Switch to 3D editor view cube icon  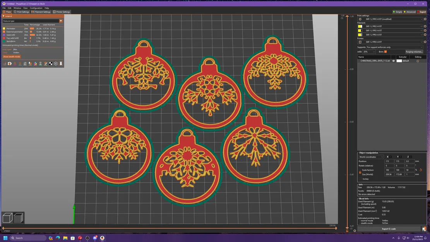7,218
